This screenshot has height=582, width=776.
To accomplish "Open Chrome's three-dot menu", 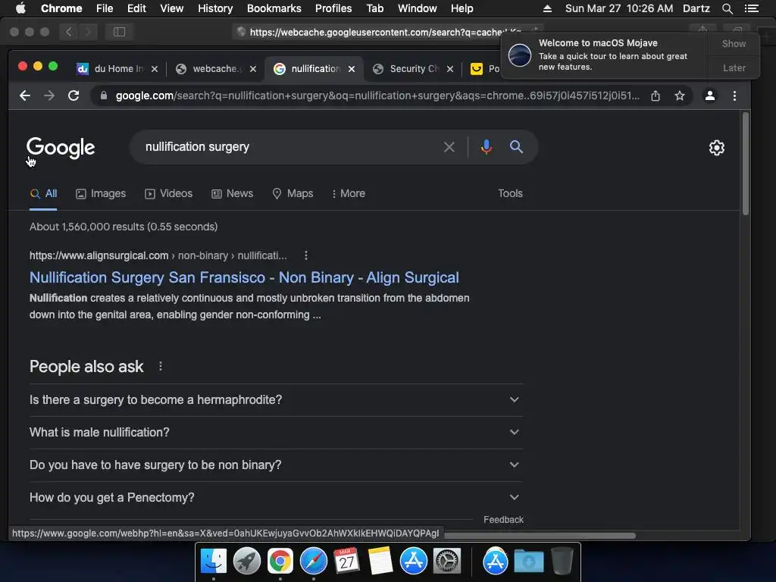I will pyautogui.click(x=734, y=95).
